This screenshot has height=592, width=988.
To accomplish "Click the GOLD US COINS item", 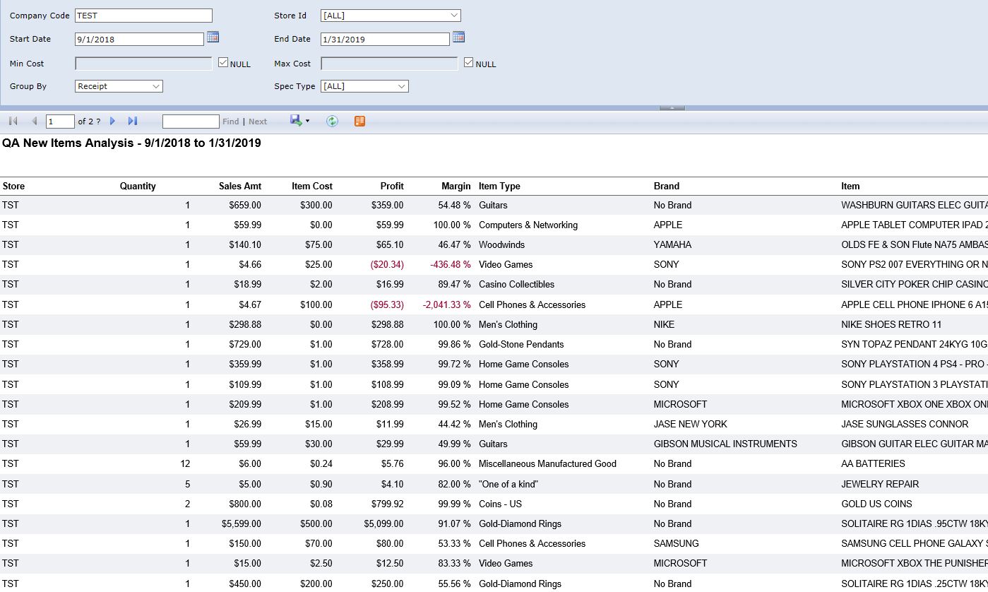I will 876,504.
